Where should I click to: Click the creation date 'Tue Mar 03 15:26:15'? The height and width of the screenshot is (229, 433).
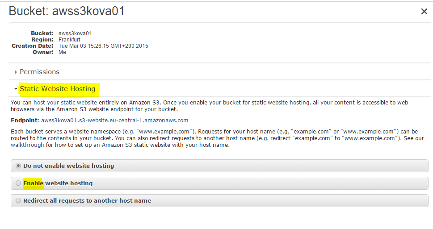coord(84,46)
